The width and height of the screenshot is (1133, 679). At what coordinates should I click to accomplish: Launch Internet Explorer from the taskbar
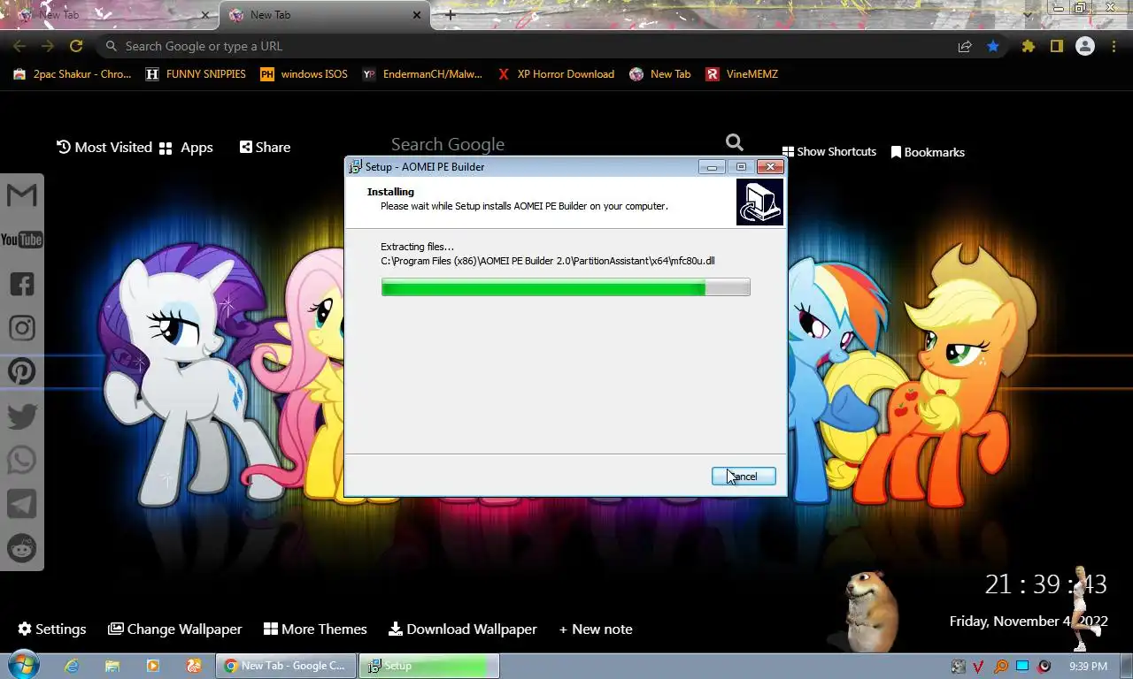72,666
